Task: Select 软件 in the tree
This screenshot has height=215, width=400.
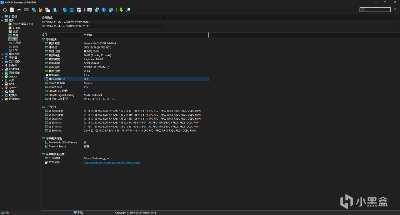Action: point(12,84)
